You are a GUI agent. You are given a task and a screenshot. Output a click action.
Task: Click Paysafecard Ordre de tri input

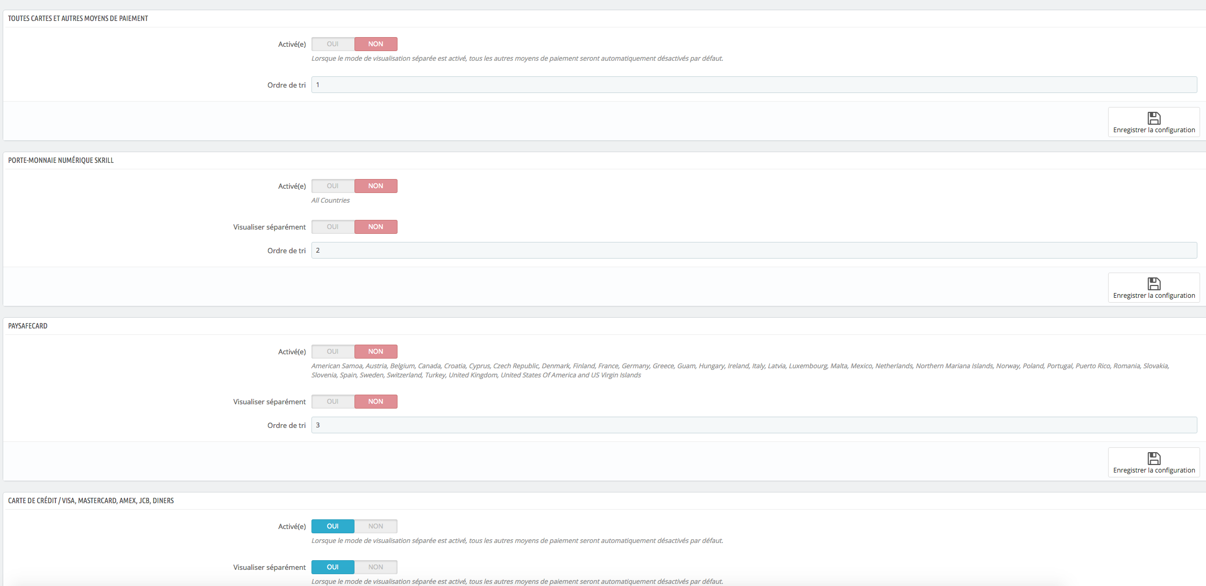point(754,425)
